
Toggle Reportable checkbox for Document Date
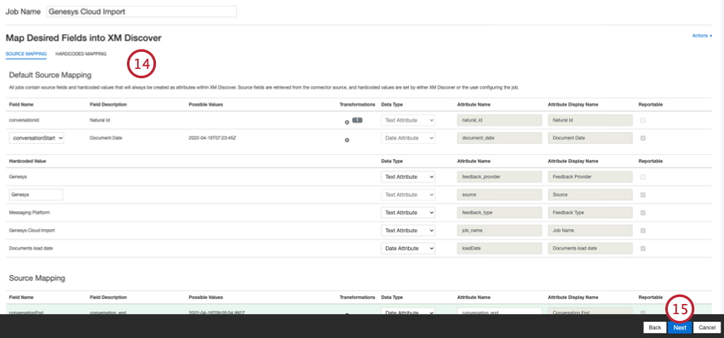[643, 138]
